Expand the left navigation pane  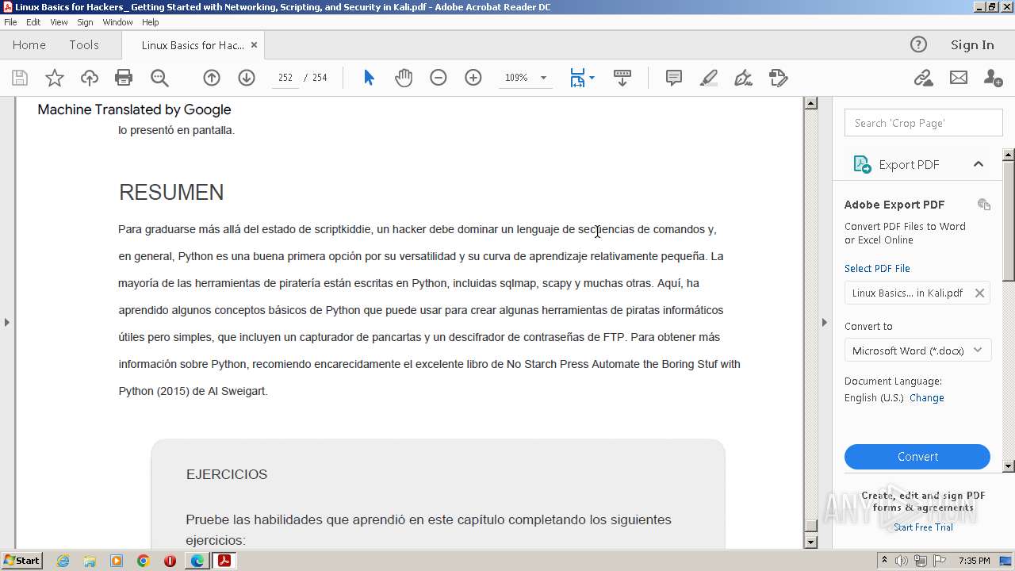(7, 322)
